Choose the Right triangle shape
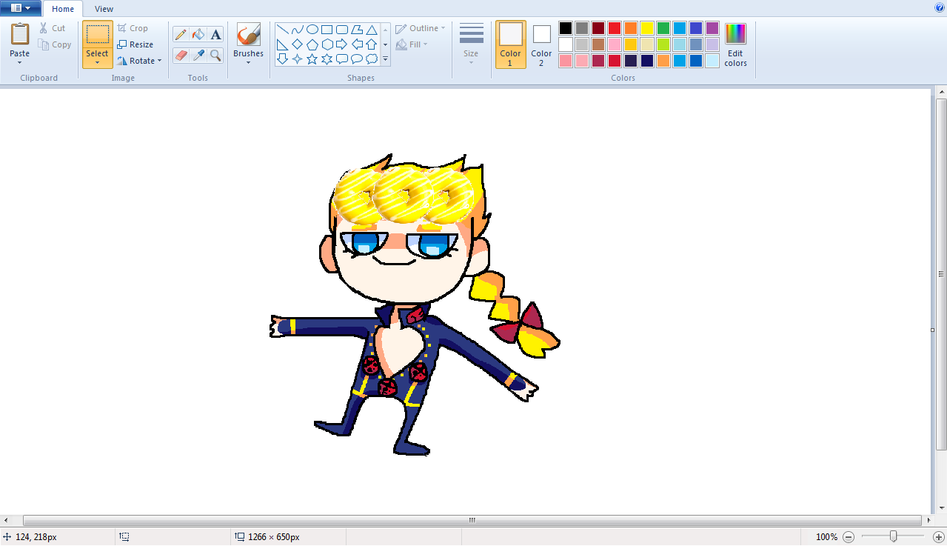Viewport: 947px width, 546px height. tap(283, 44)
